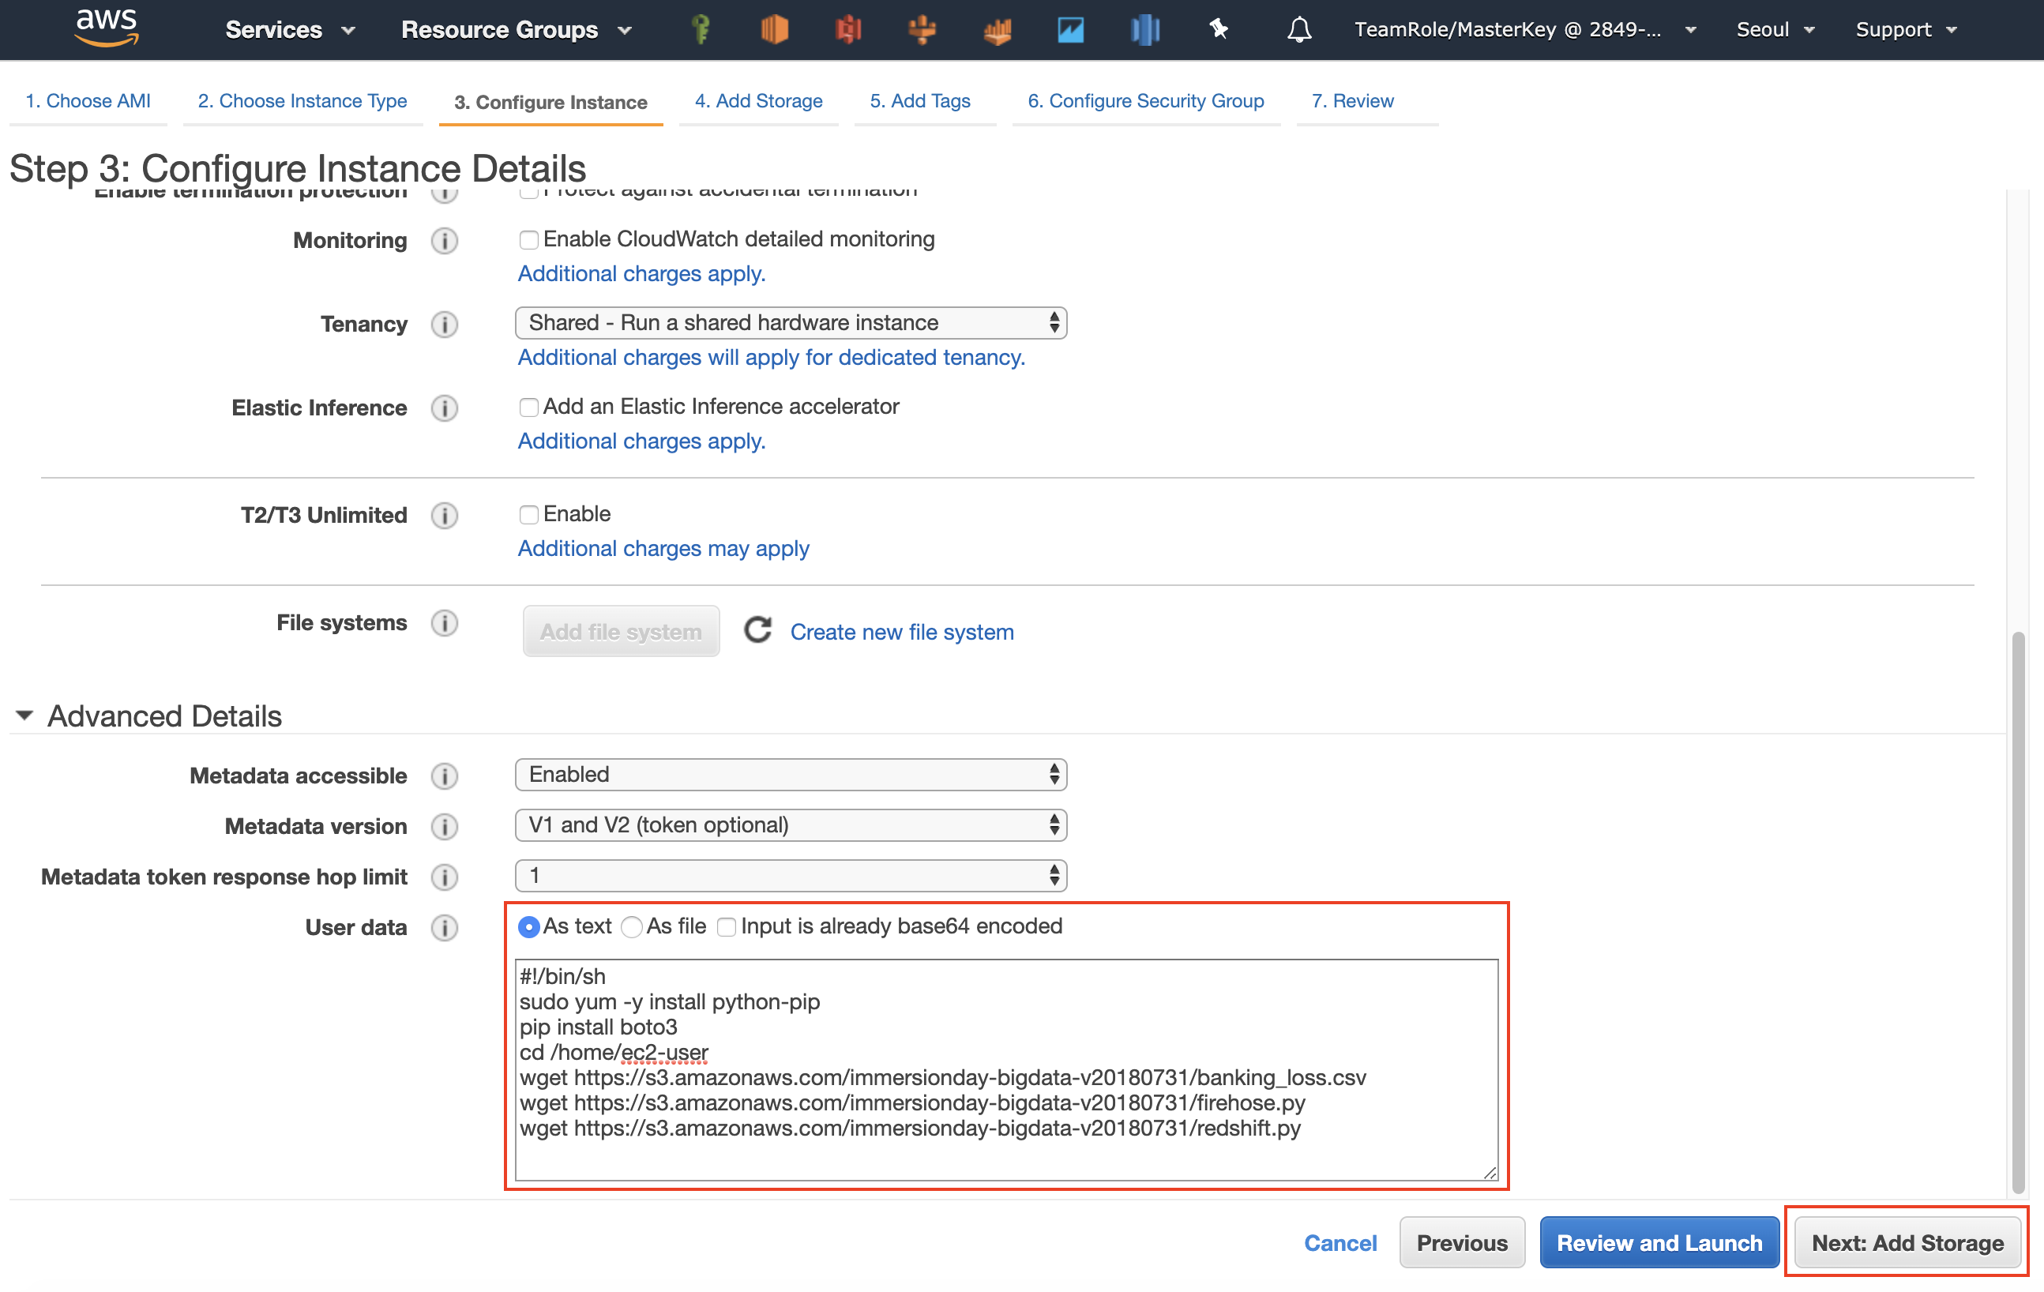Screen dimensions: 2044x1292
Task: Click the pushpin icon in the navbar
Action: point(1219,30)
